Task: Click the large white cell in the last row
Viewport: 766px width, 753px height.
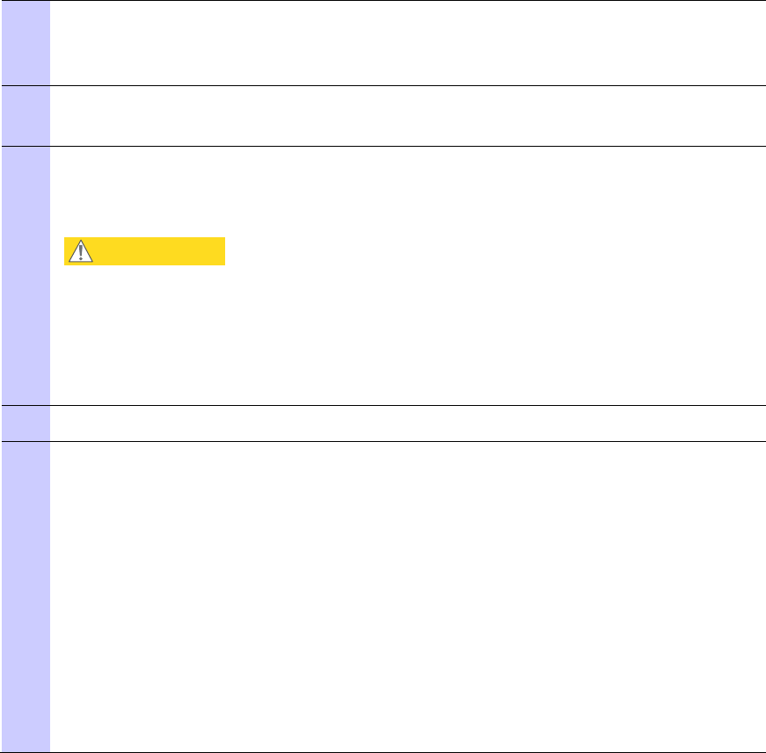Action: [x=408, y=597]
